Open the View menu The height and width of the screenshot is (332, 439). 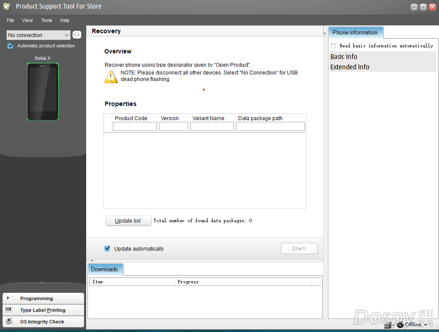pos(28,20)
